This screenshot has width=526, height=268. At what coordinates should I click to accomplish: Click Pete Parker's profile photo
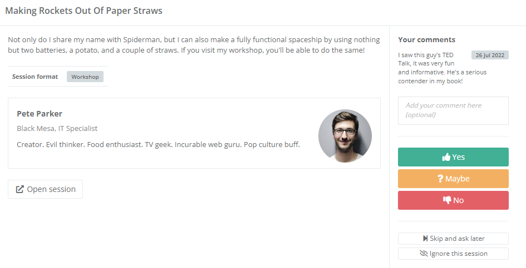coord(345,136)
